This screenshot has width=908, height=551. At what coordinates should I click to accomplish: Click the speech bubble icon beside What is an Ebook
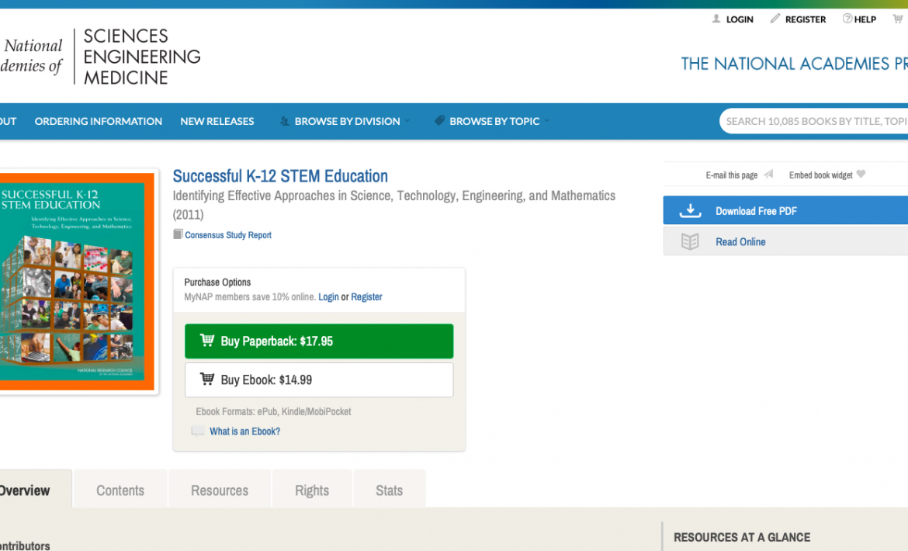[x=197, y=431]
